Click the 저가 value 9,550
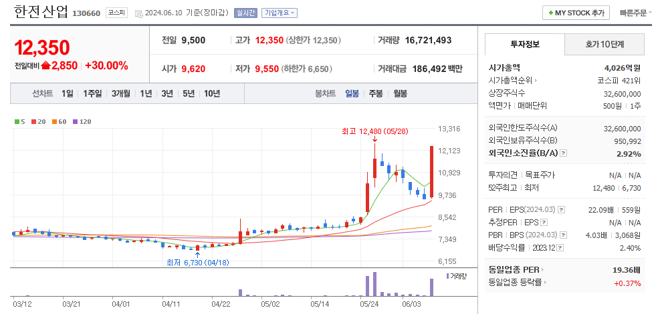Viewport: 660px width, 314px height. [x=266, y=69]
